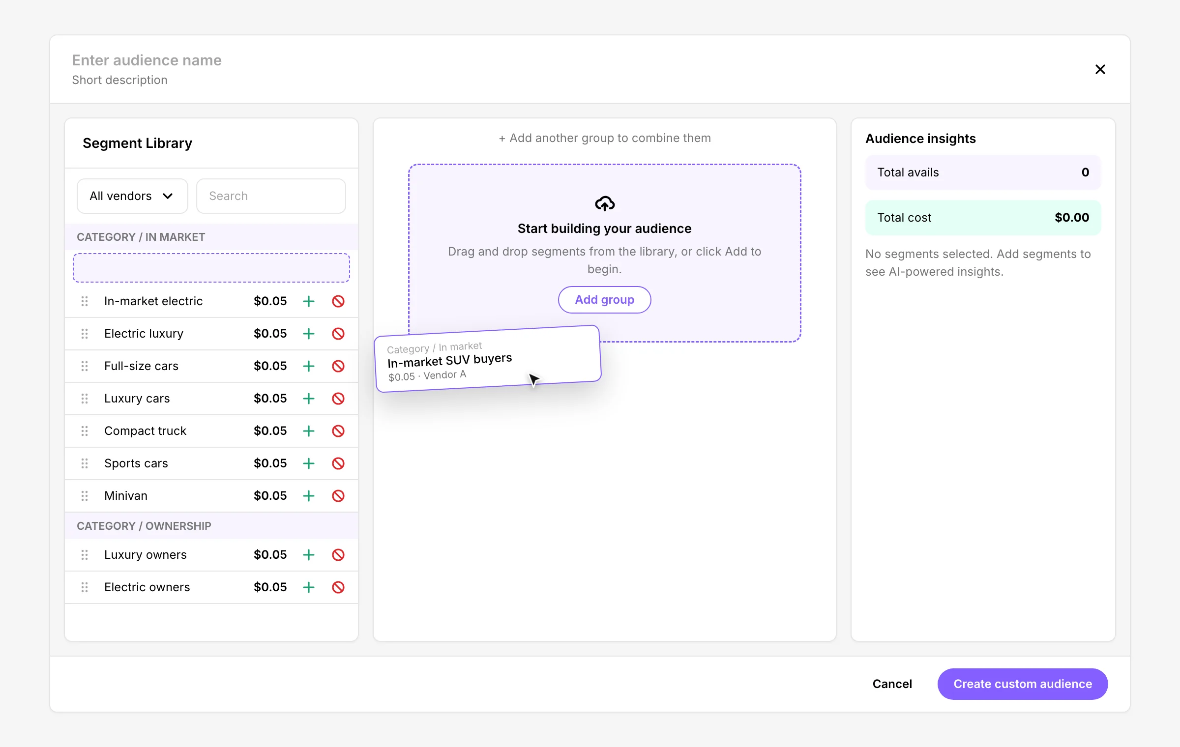The width and height of the screenshot is (1180, 747).
Task: Exclude the In-market electric segment
Action: (x=338, y=301)
